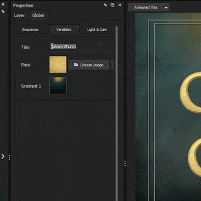Open the Animated Title dropdown arrow
The width and height of the screenshot is (201, 201).
tap(166, 8)
